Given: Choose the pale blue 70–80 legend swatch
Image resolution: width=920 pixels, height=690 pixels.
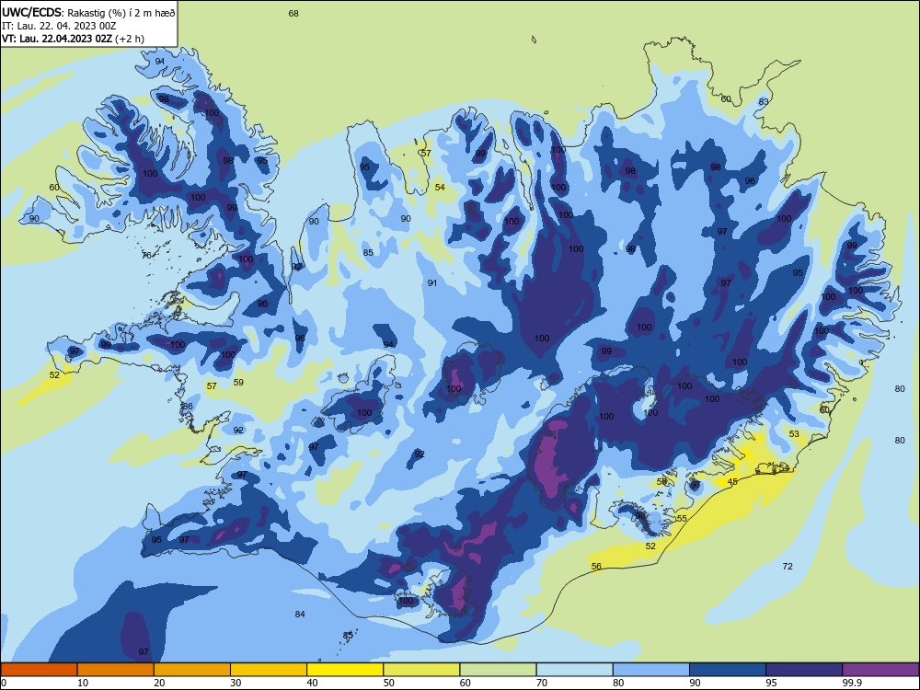Looking at the screenshot, I should (x=574, y=670).
